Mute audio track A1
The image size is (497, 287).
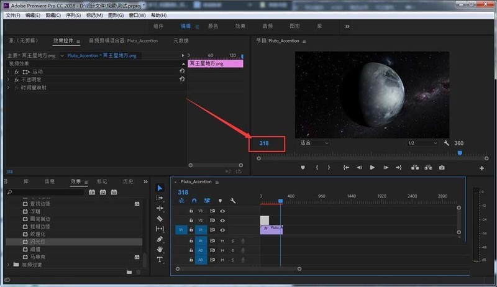click(222, 241)
